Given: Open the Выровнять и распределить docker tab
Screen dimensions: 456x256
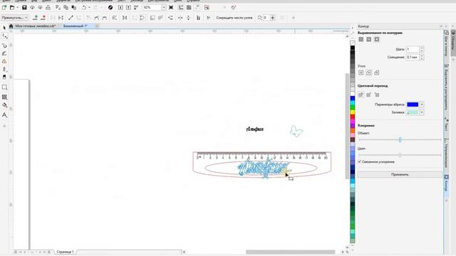Looking at the screenshot, I should [x=447, y=87].
